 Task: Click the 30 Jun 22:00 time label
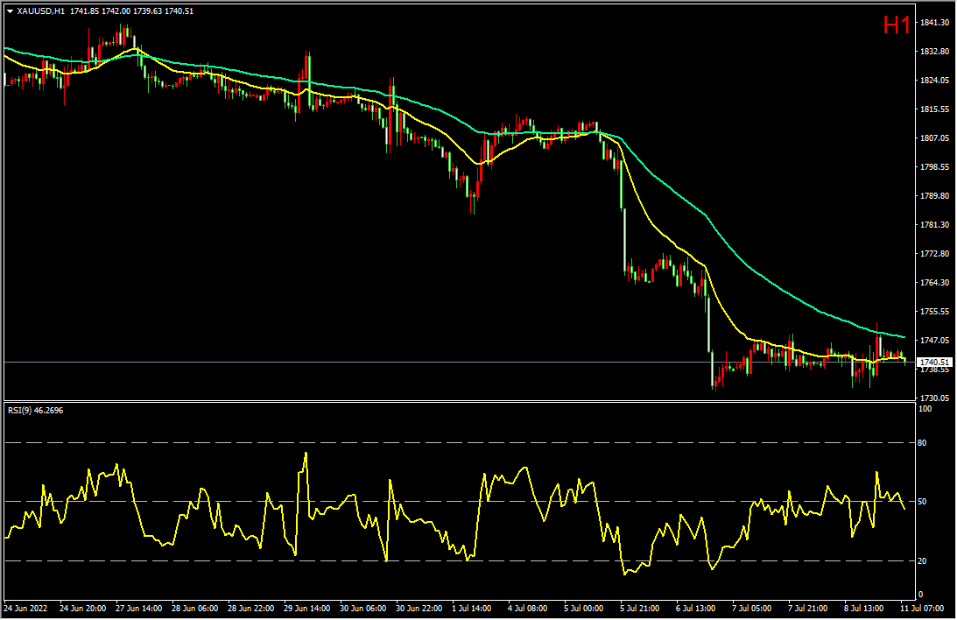tap(419, 609)
